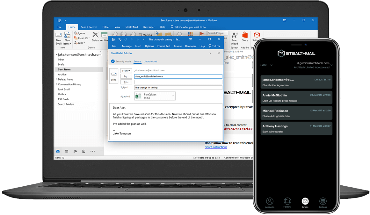Click the empty Cc address field
Image resolution: width=370 pixels, height=215 pixels.
coord(178,82)
